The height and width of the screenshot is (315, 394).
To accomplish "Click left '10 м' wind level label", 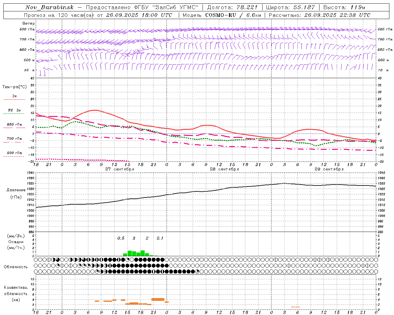I will point(30,70).
